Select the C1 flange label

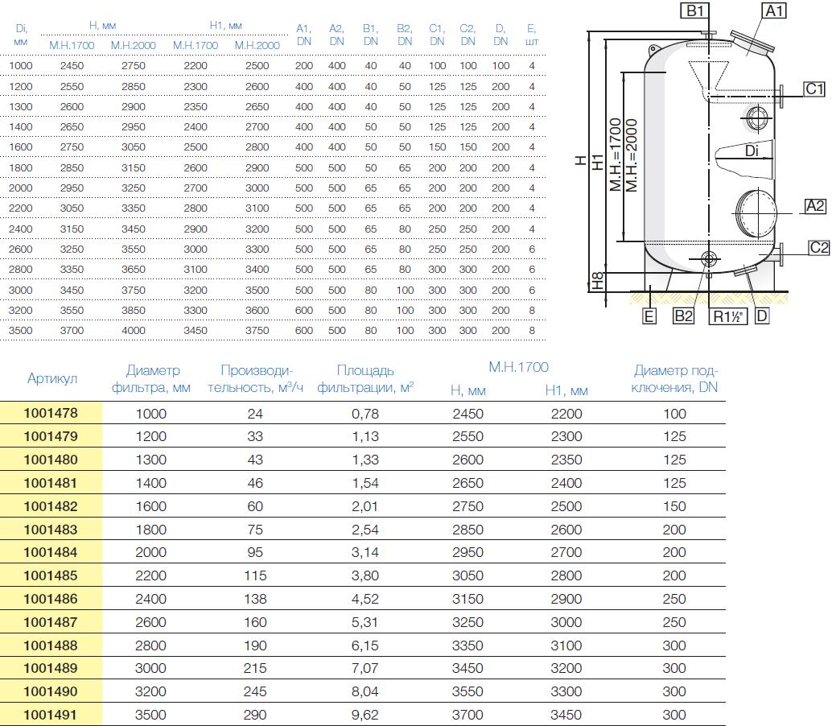click(x=814, y=89)
